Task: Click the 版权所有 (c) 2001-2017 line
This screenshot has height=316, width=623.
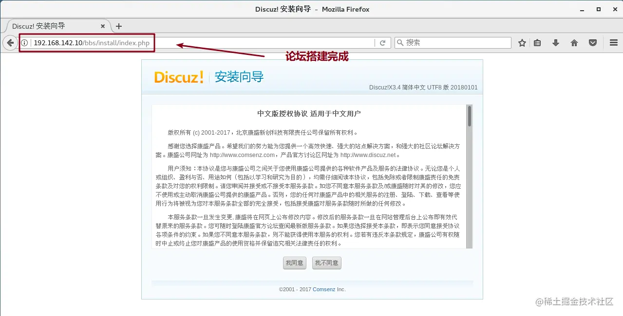Action: point(263,132)
